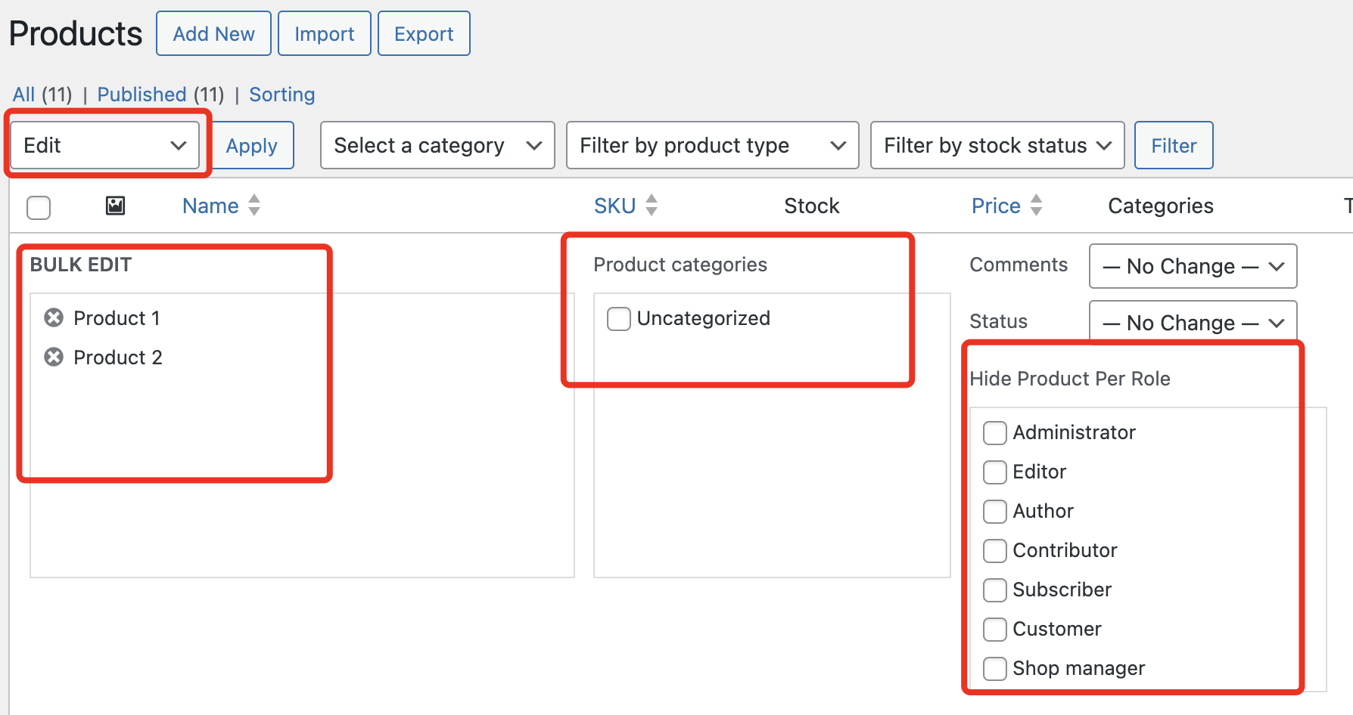Image resolution: width=1353 pixels, height=715 pixels.
Task: Check the Customer role box
Action: point(994,630)
